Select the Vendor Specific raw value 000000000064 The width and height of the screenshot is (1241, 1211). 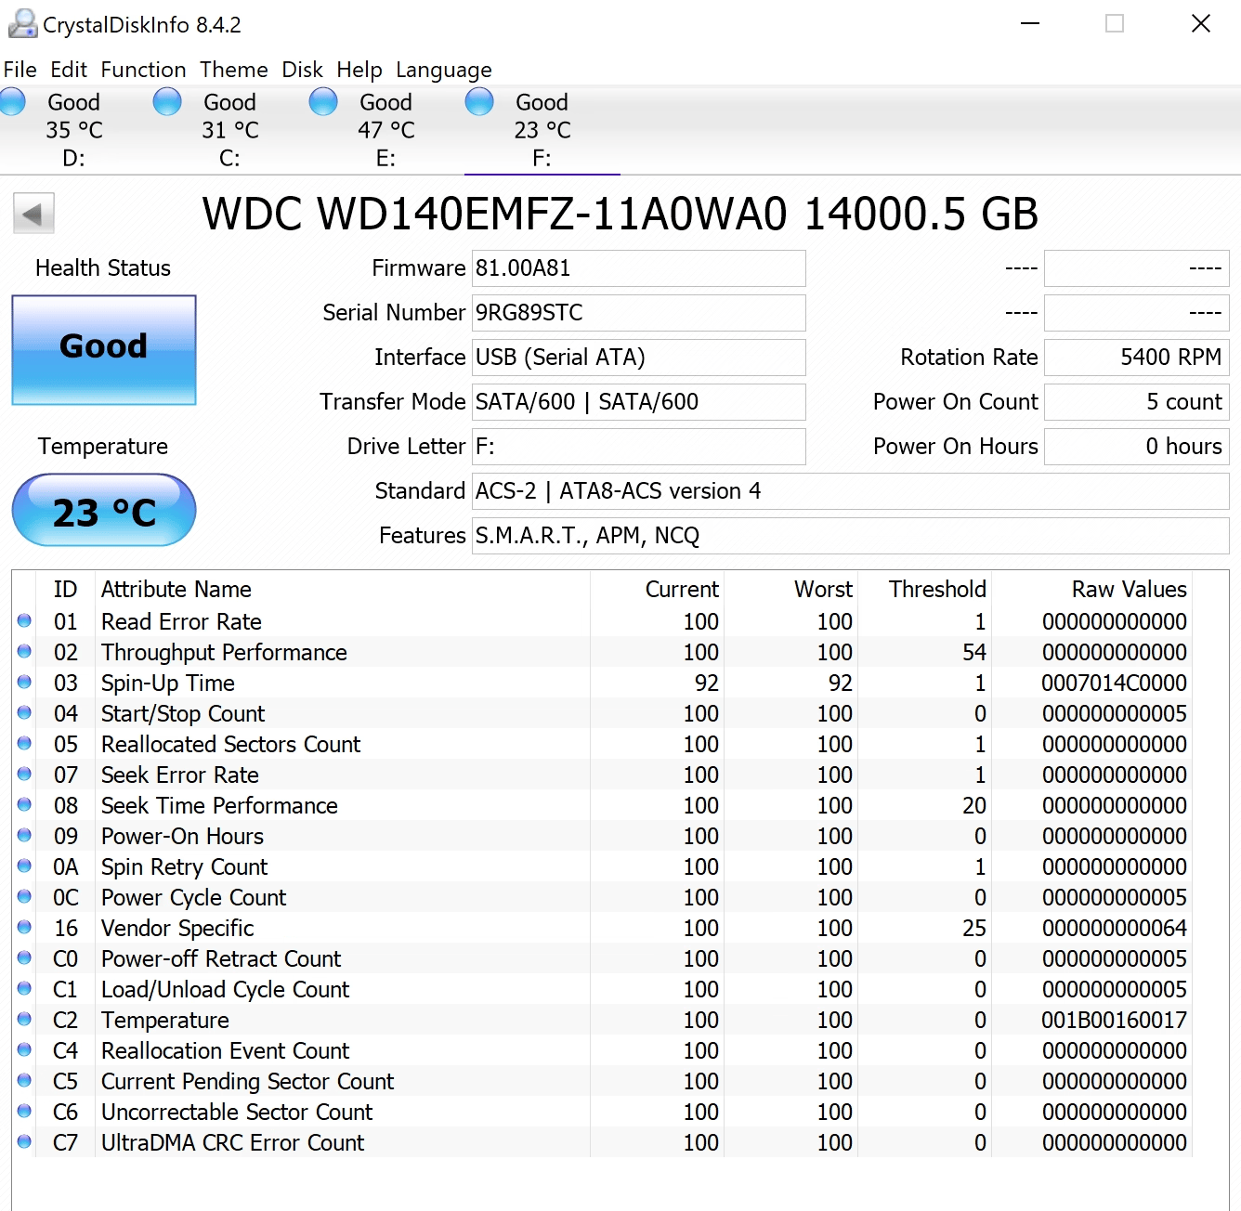[1114, 929]
